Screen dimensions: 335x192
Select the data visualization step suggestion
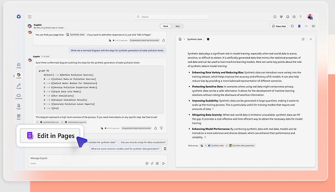click(143, 142)
